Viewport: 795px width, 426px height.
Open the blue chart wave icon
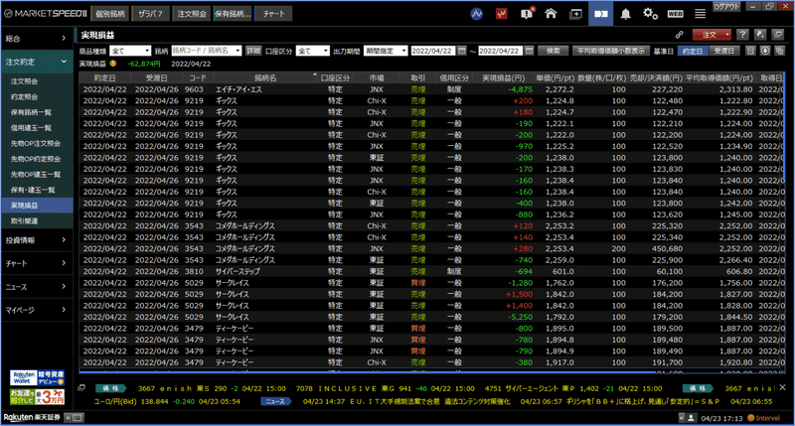coord(477,14)
